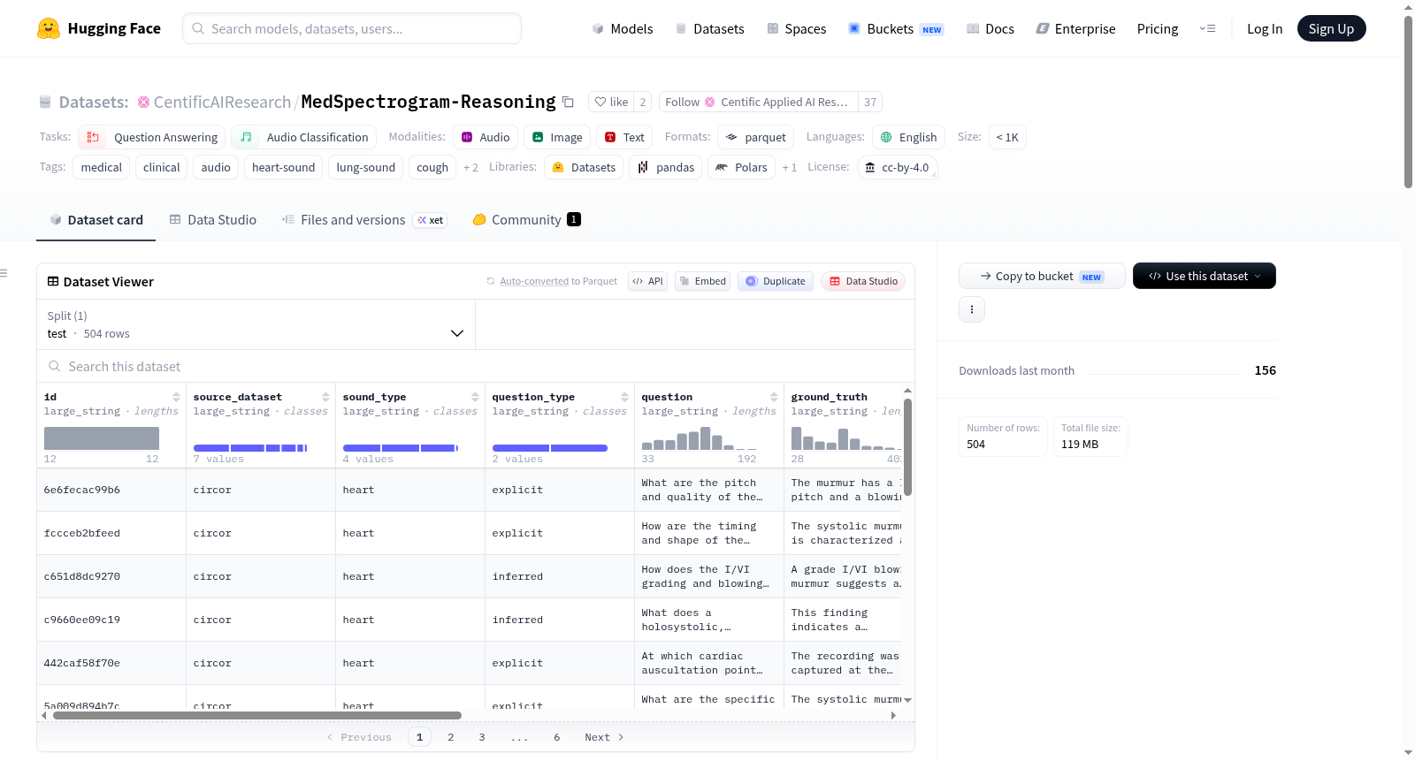Open the Datasets menu item
This screenshot has height=761, width=1415.
tap(709, 29)
